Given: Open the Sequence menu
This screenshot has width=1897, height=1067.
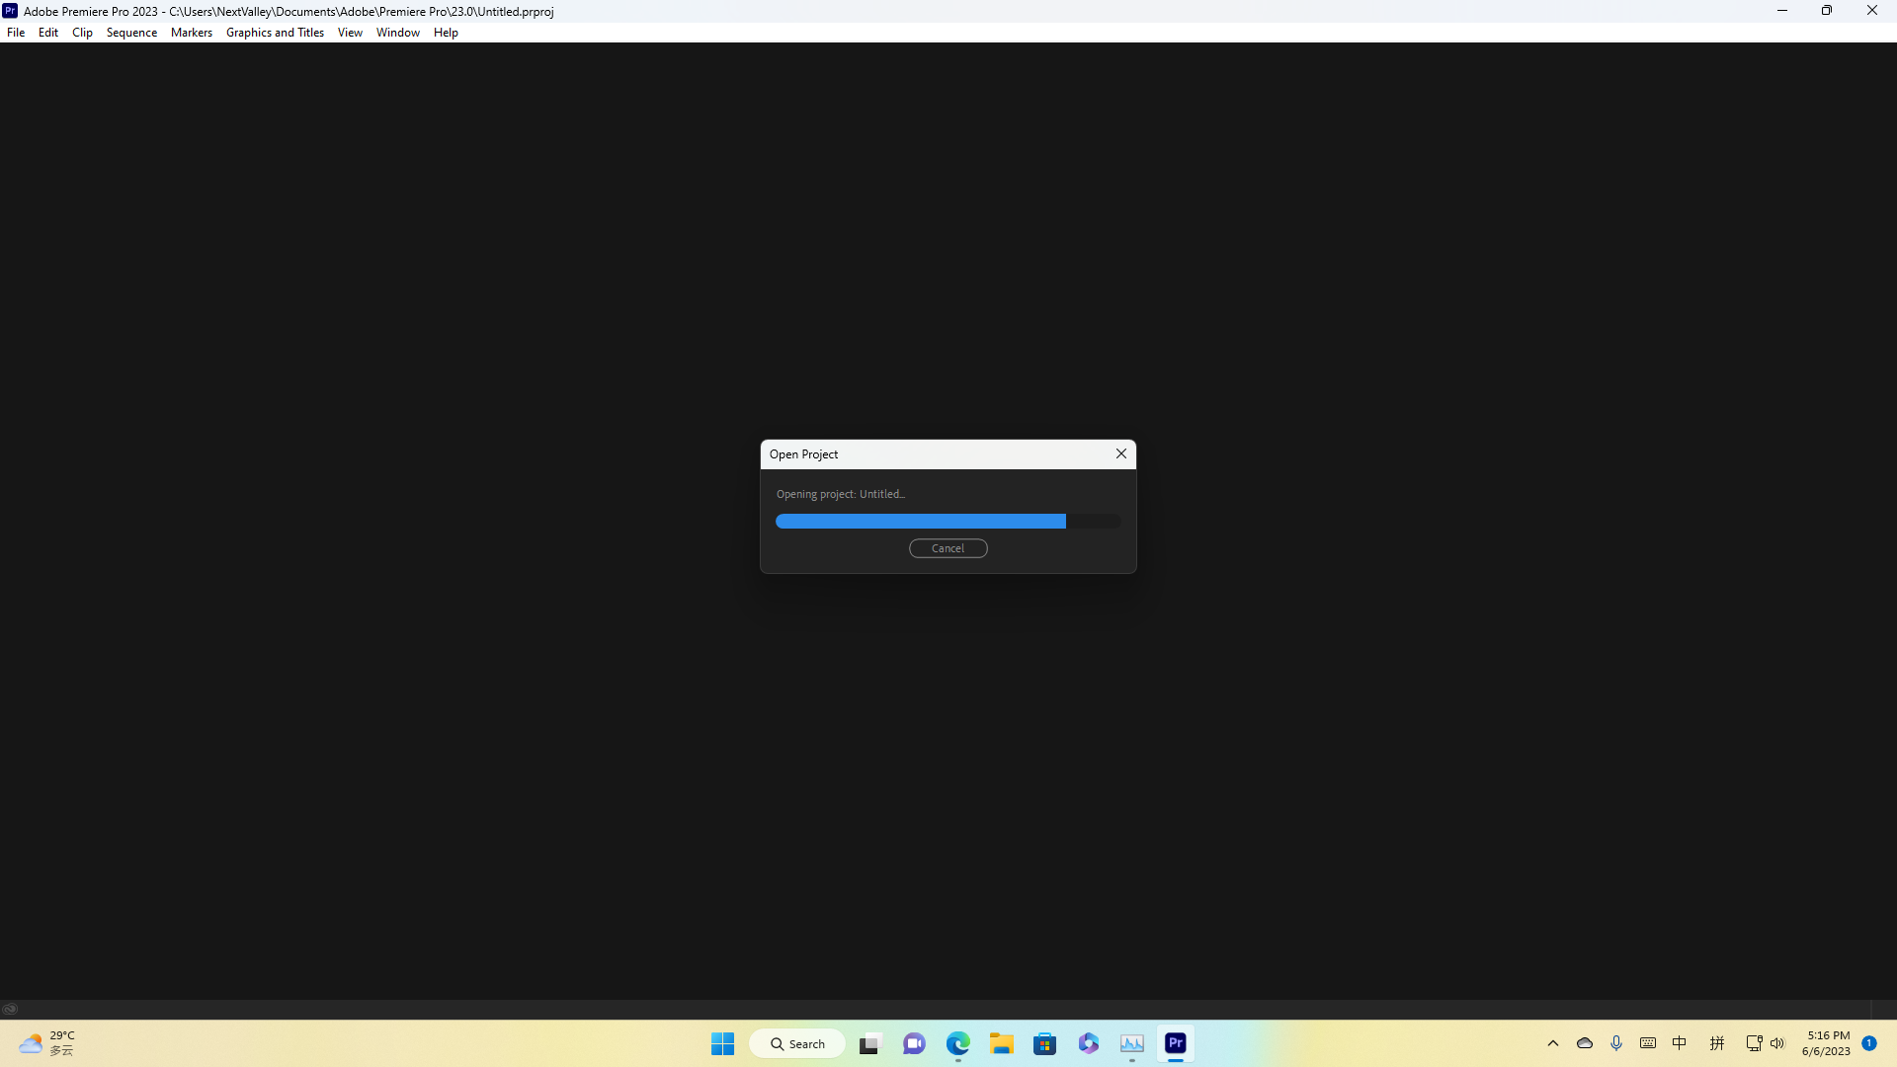Looking at the screenshot, I should 131,33.
